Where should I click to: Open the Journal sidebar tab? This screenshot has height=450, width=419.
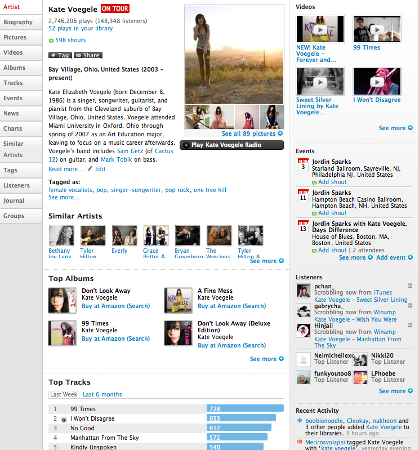coord(21,201)
